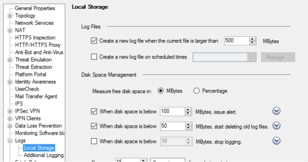Expand the stop logging options chevron
This screenshot has width=308, height=162.
(x=276, y=141)
